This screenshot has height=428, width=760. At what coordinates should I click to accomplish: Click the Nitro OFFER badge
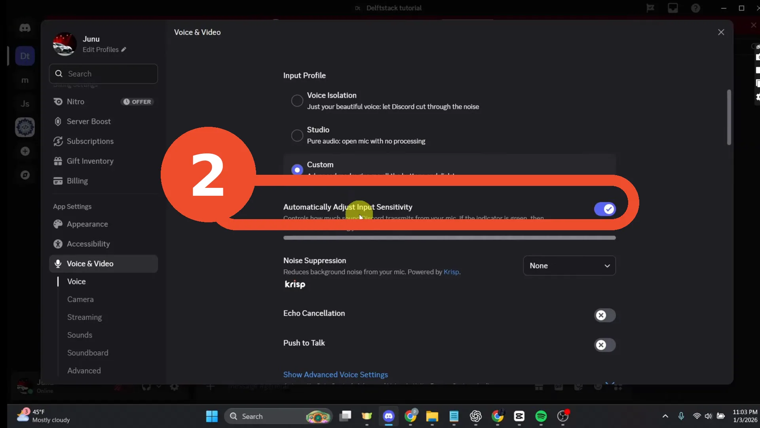click(137, 102)
